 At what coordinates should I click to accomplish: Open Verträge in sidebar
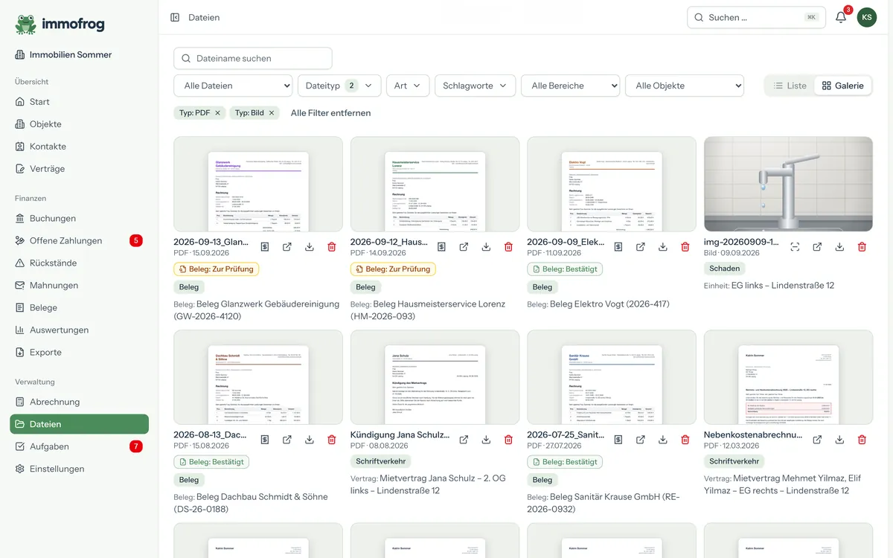click(79, 169)
